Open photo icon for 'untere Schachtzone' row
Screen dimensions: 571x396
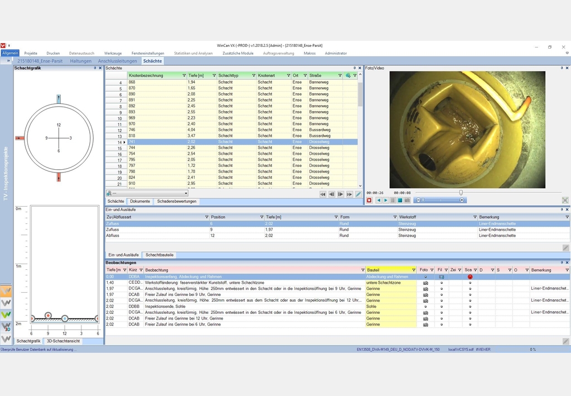[425, 283]
